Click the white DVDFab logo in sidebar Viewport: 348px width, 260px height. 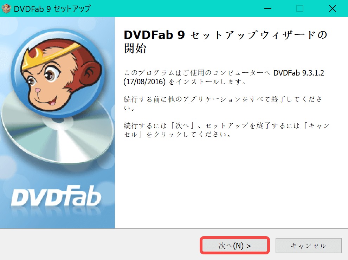tap(56, 196)
